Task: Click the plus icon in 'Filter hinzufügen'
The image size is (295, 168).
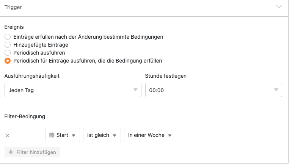Action: pyautogui.click(x=11, y=152)
